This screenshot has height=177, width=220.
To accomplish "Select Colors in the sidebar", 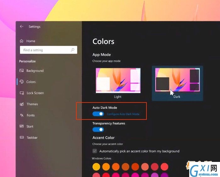I will (31, 82).
